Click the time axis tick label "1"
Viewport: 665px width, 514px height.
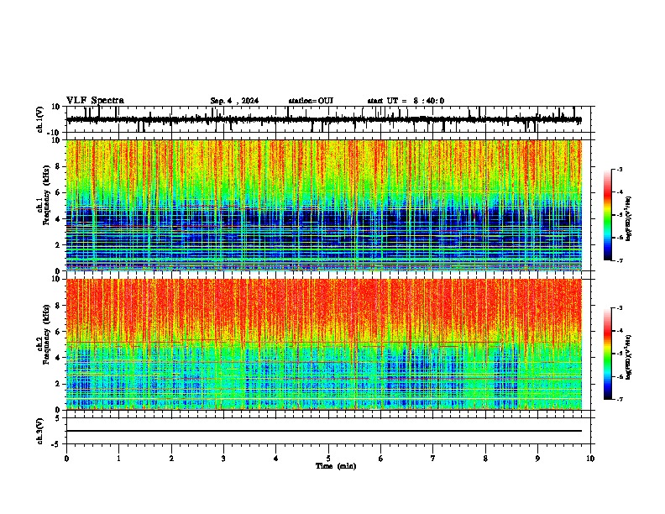[x=118, y=459]
